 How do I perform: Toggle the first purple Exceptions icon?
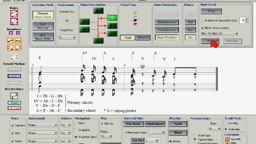click(11, 33)
